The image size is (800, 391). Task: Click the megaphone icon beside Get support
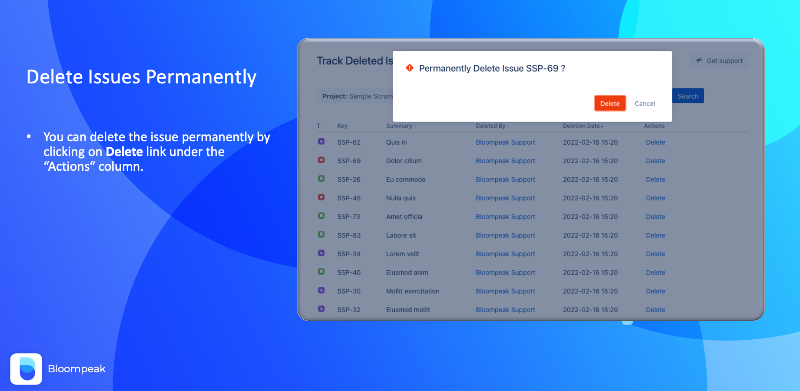click(699, 60)
